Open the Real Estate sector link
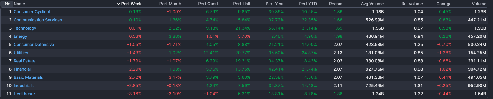 point(24,61)
